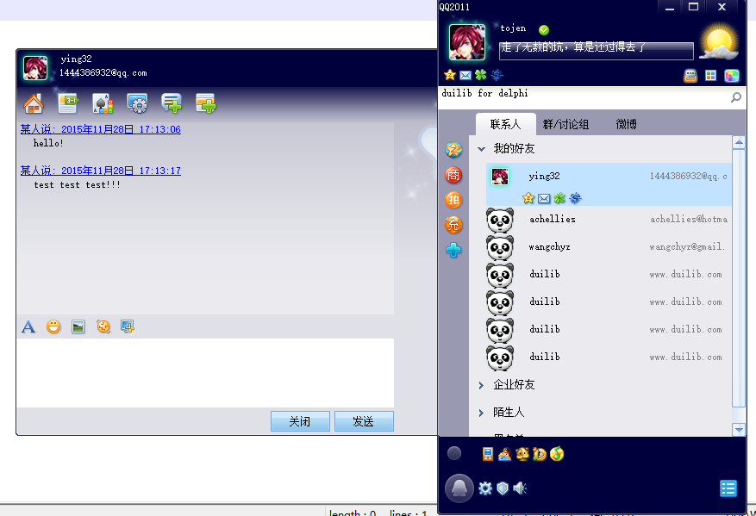Expand the 陌生人 group
The image size is (756, 516).
pyautogui.click(x=481, y=413)
